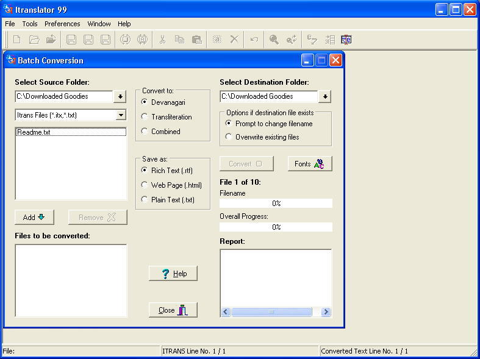Click the Add button
This screenshot has width=480, height=359.
34,218
